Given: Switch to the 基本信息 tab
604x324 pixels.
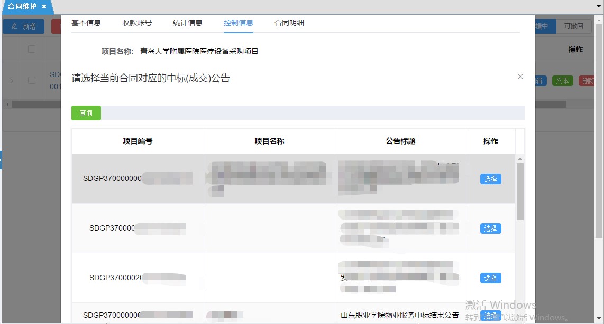Looking at the screenshot, I should click(86, 23).
